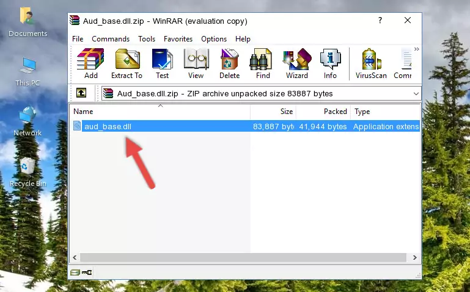Image resolution: width=470 pixels, height=292 pixels.
Task: Click the key password icon in status bar
Action: pos(87,272)
